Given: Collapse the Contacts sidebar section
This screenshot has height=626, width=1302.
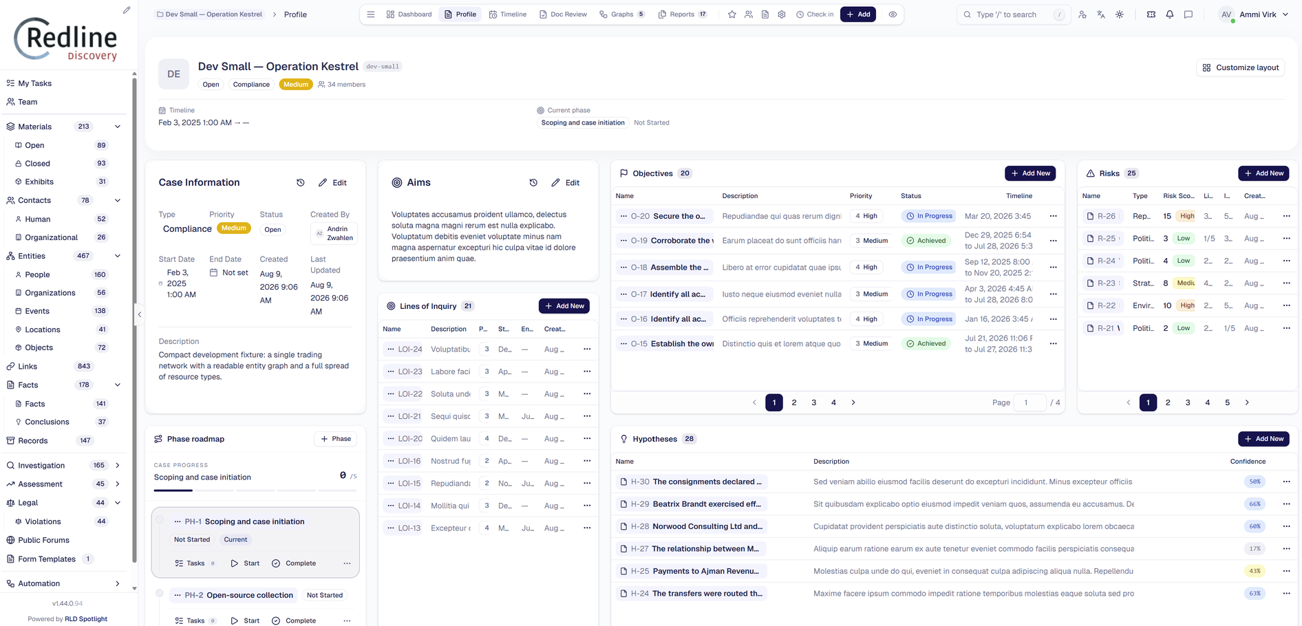Looking at the screenshot, I should coord(118,201).
